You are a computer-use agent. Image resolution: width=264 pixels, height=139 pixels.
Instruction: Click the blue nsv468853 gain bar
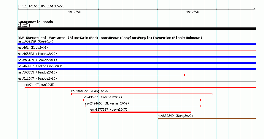(x=136, y=57)
